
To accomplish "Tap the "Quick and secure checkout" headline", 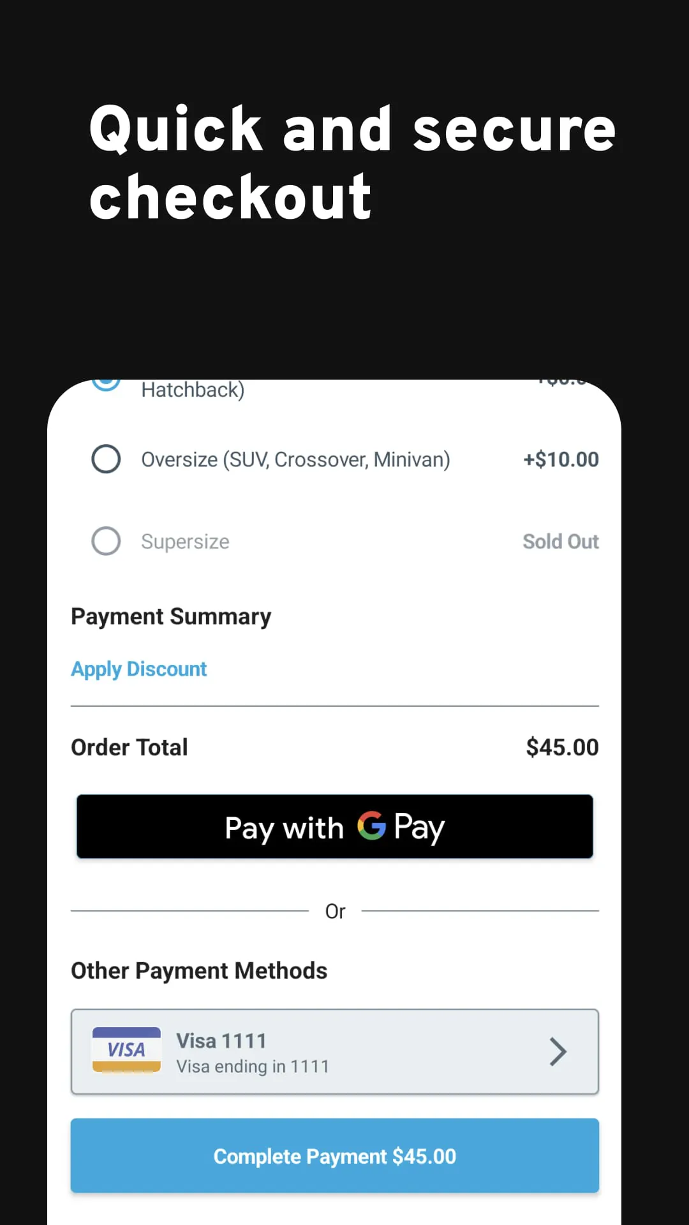I will [352, 163].
